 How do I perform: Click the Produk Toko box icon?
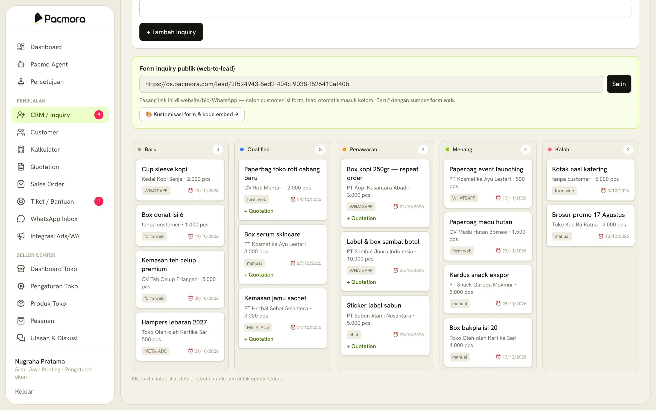[21, 303]
